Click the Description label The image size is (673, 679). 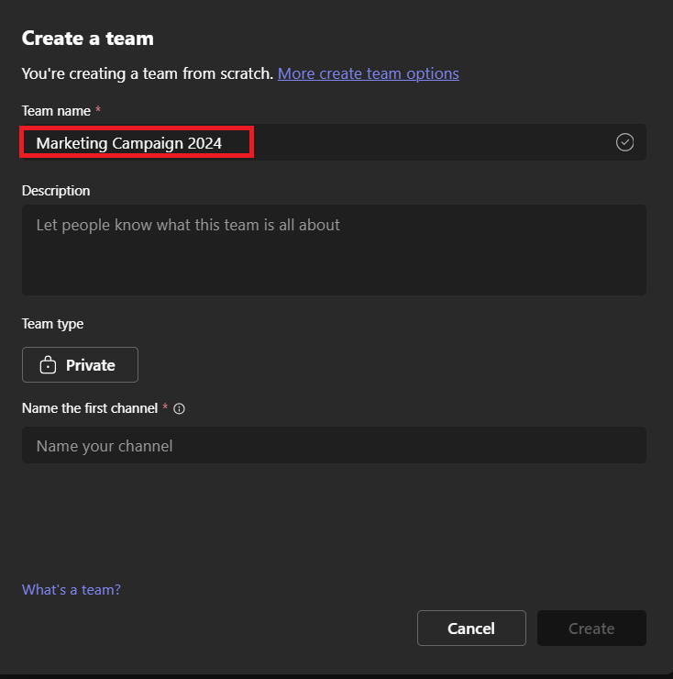tap(56, 191)
